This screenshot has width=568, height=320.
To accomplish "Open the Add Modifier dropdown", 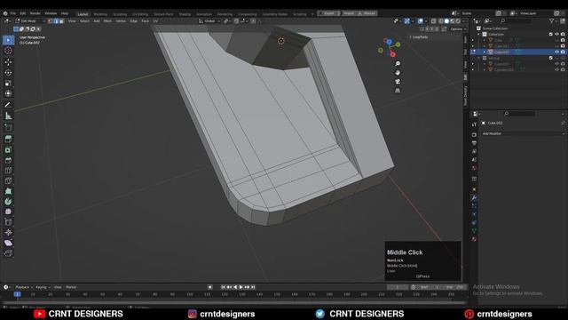I will point(523,133).
